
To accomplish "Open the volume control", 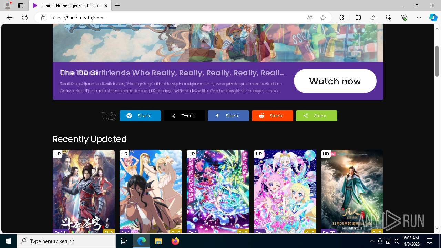I will (397, 241).
